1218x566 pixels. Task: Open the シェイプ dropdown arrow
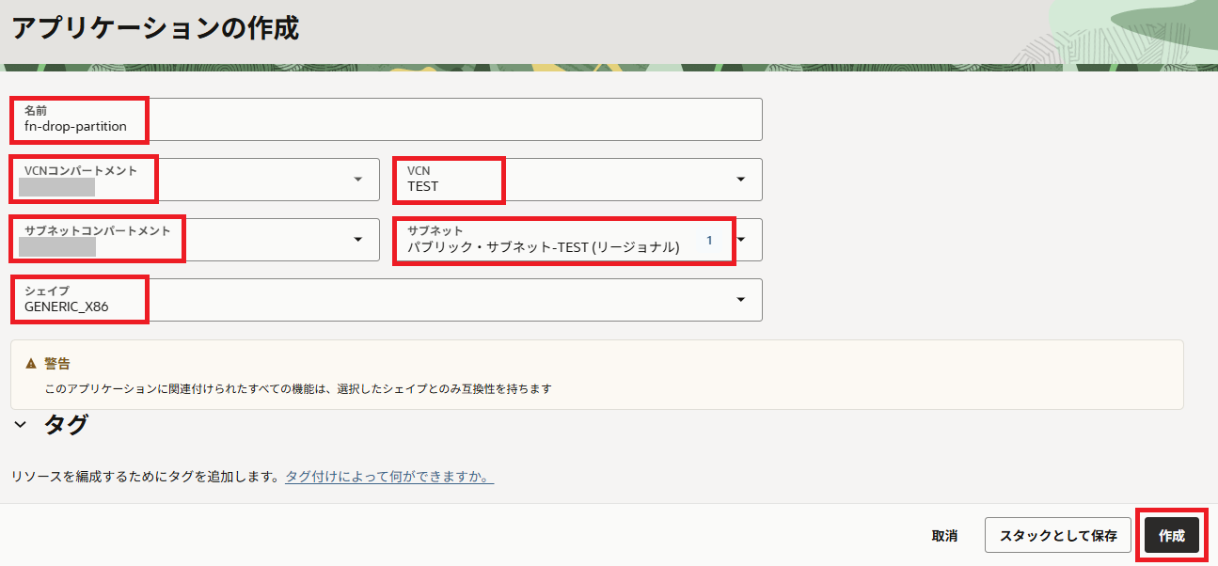[x=741, y=300]
